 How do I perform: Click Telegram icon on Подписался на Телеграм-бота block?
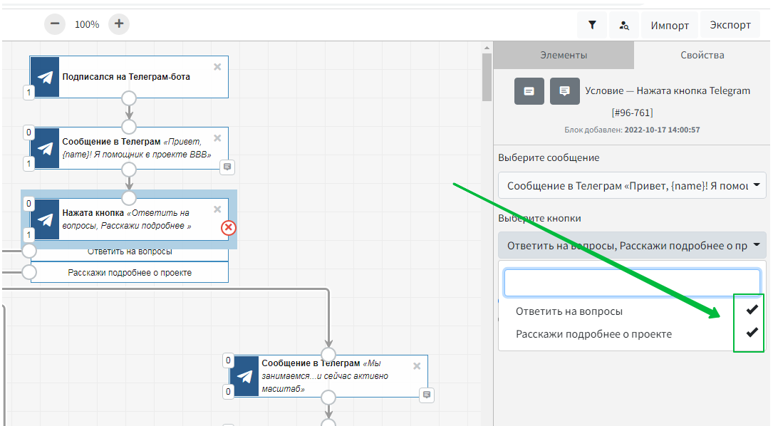(x=46, y=77)
